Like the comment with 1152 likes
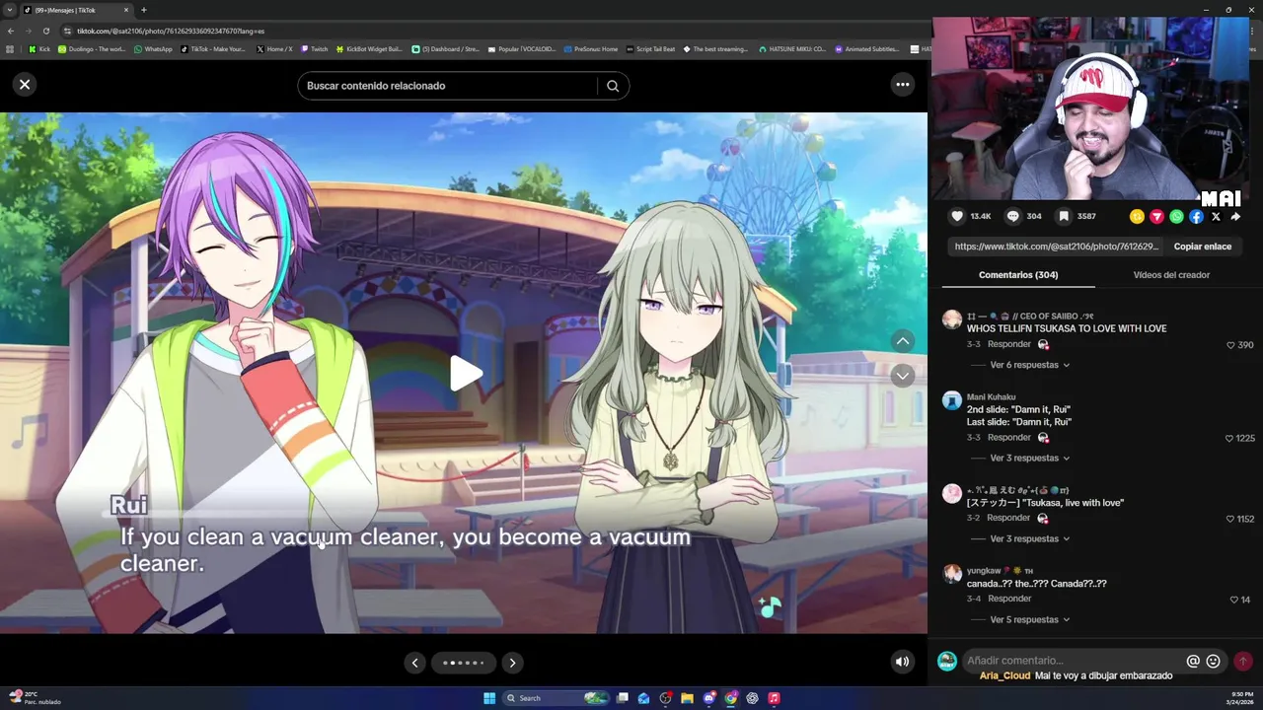1263x710 pixels. tap(1229, 519)
